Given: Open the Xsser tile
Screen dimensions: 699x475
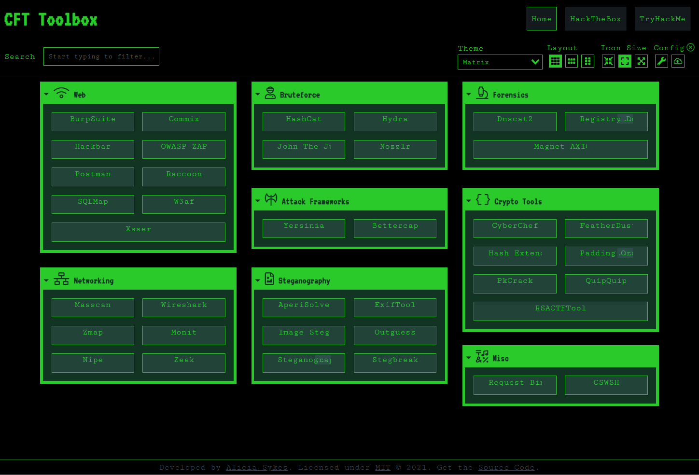Looking at the screenshot, I should pos(139,232).
